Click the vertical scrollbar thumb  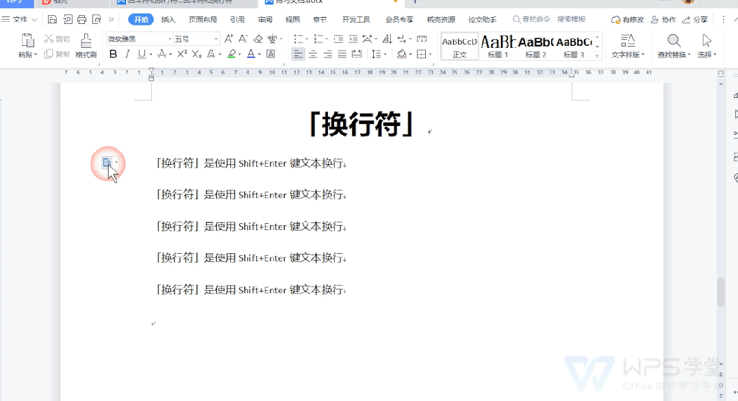pyautogui.click(x=721, y=292)
